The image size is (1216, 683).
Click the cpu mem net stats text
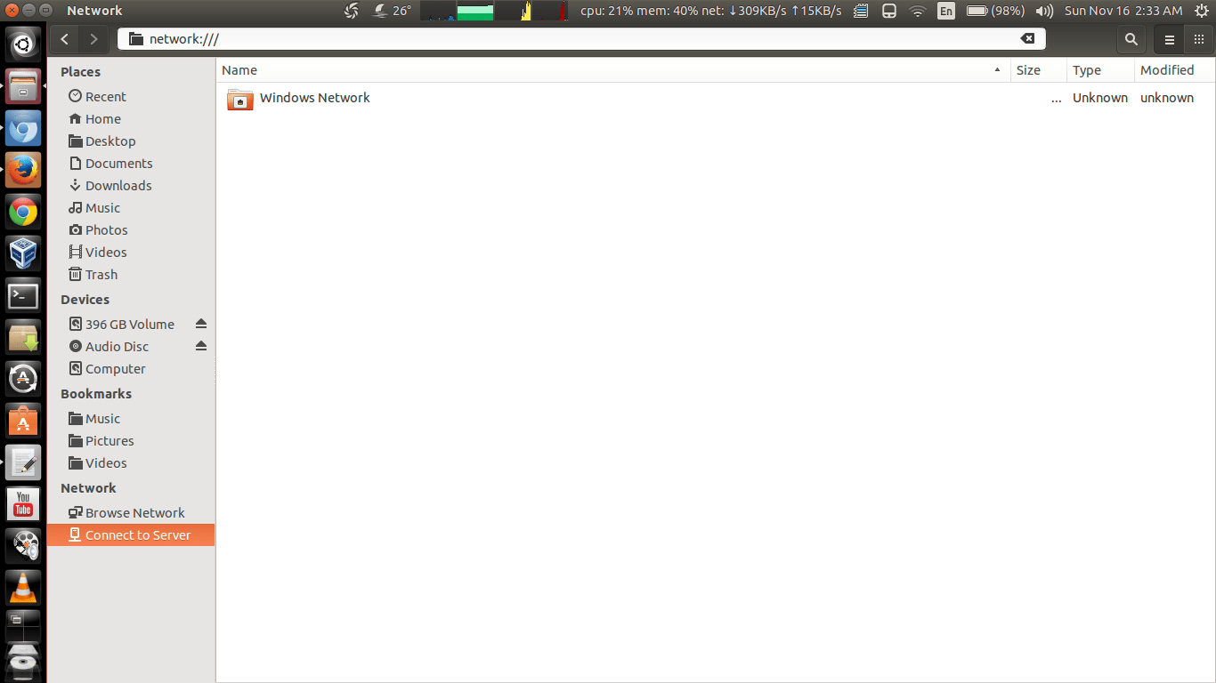(711, 11)
